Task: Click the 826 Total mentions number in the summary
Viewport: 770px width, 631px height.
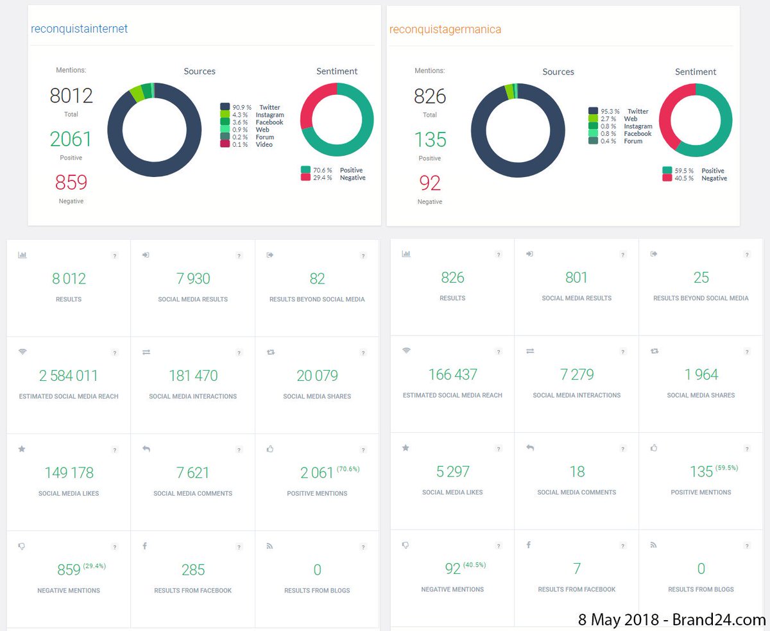Action: [430, 97]
